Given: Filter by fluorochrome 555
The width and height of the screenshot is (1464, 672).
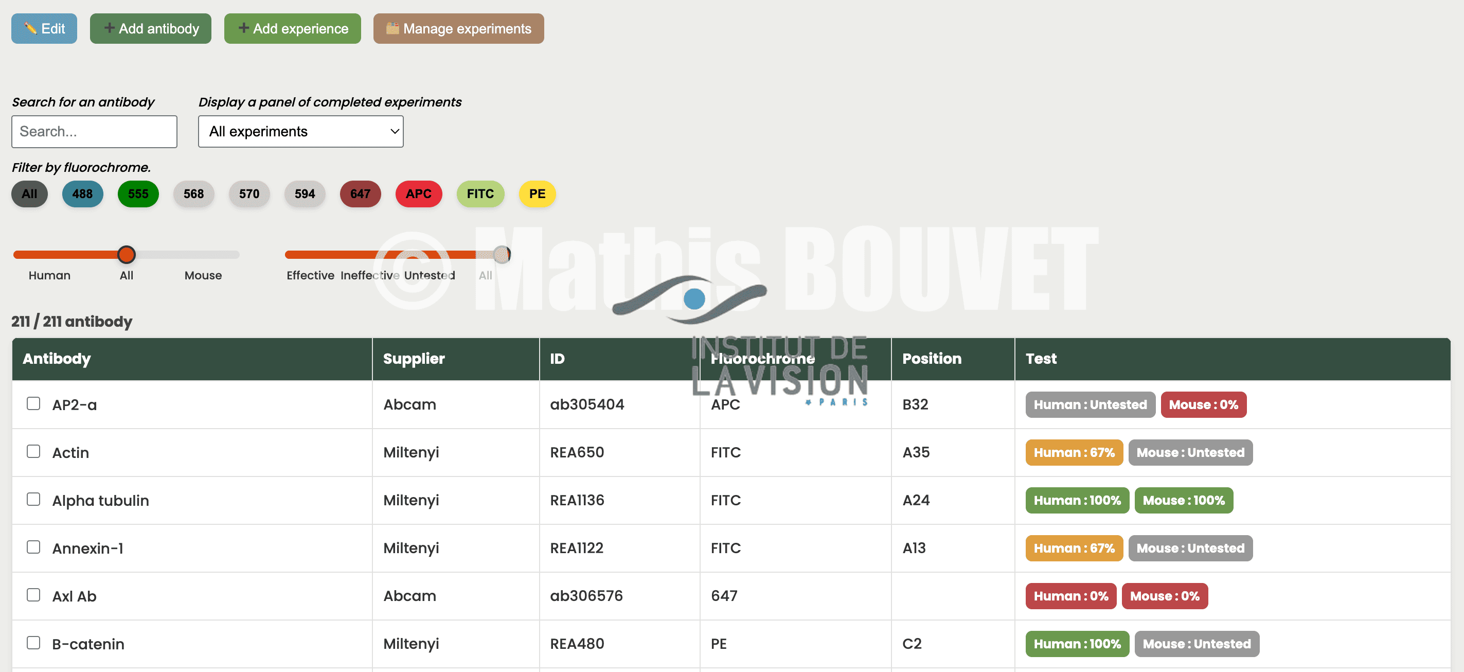Looking at the screenshot, I should [x=138, y=194].
